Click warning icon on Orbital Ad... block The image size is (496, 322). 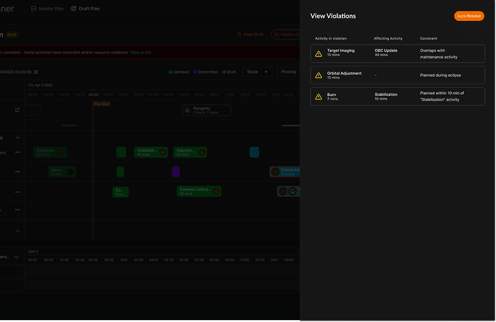[x=275, y=172]
